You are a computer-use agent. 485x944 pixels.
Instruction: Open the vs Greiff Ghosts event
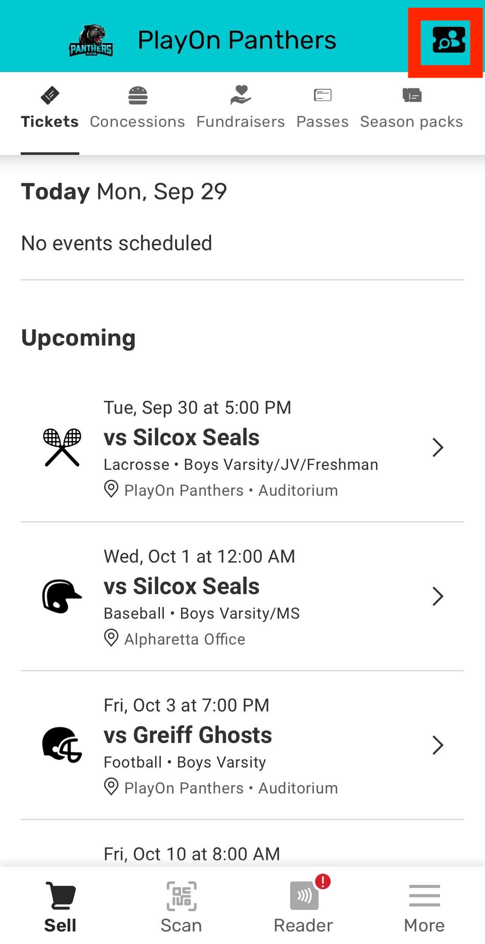tap(188, 735)
